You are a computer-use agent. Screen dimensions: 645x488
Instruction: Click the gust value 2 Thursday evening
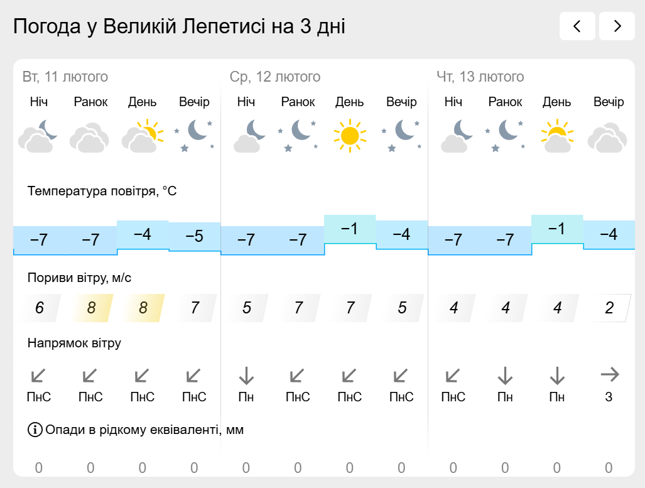pos(609,308)
